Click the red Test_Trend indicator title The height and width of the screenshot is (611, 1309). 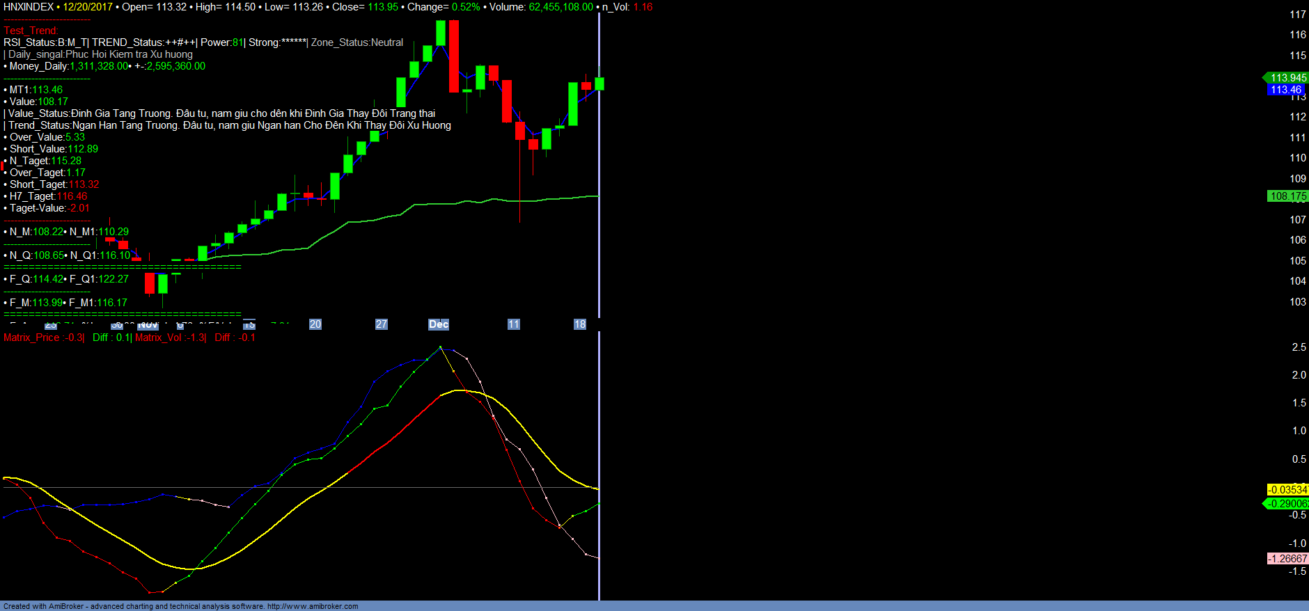pyautogui.click(x=31, y=31)
